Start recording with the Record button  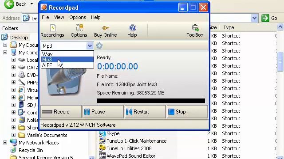[61, 112]
